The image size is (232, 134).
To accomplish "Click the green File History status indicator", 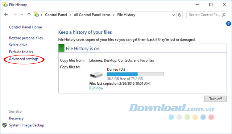I will pyautogui.click(x=61, y=48).
